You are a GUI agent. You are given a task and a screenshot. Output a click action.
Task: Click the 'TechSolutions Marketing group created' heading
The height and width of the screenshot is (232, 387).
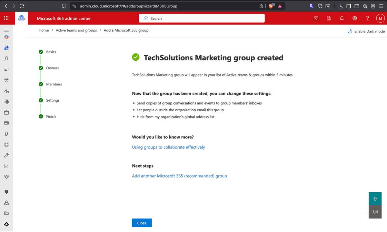pos(213,58)
